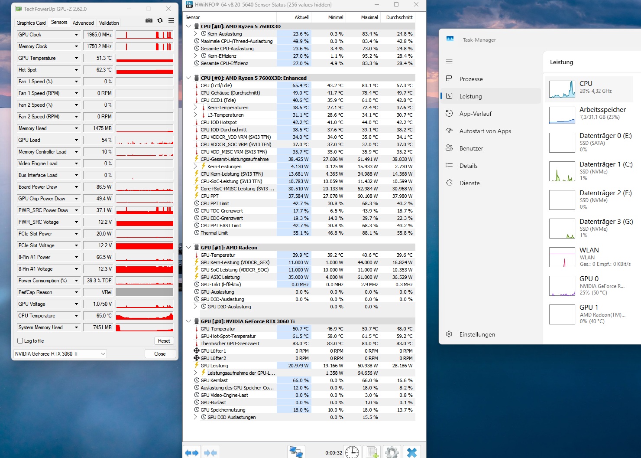Click the GPU-Z refresh icon
The width and height of the screenshot is (641, 458).
tap(160, 20)
